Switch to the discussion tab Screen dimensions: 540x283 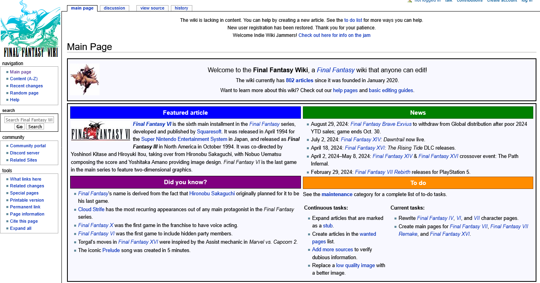tap(114, 8)
